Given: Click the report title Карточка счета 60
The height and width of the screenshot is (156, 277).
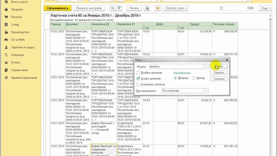Looking at the screenshot, I should (96, 16).
